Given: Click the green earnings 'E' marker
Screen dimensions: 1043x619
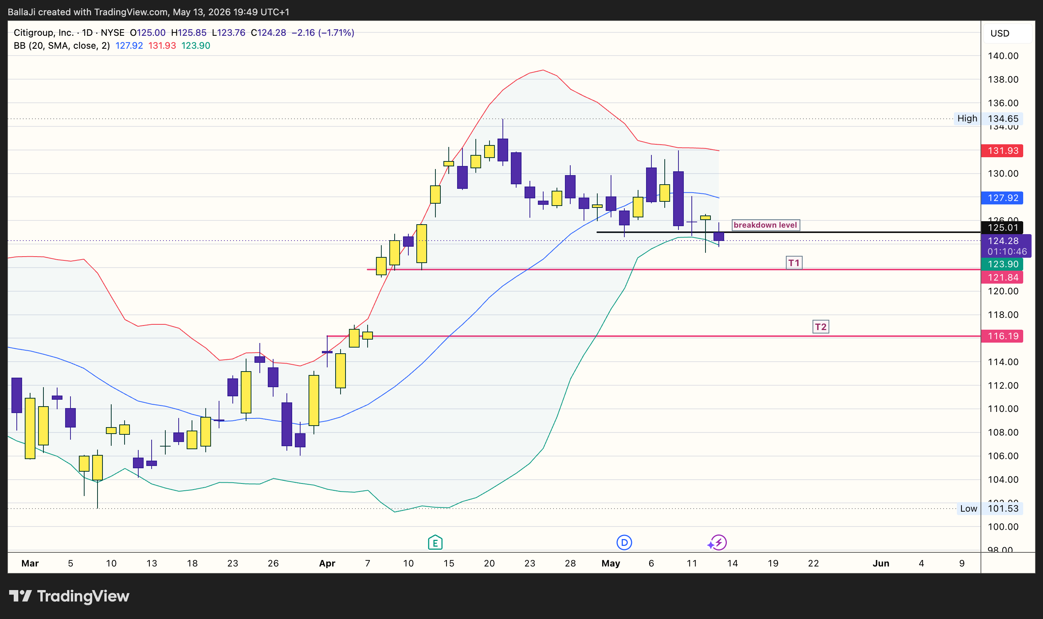Looking at the screenshot, I should (x=435, y=542).
